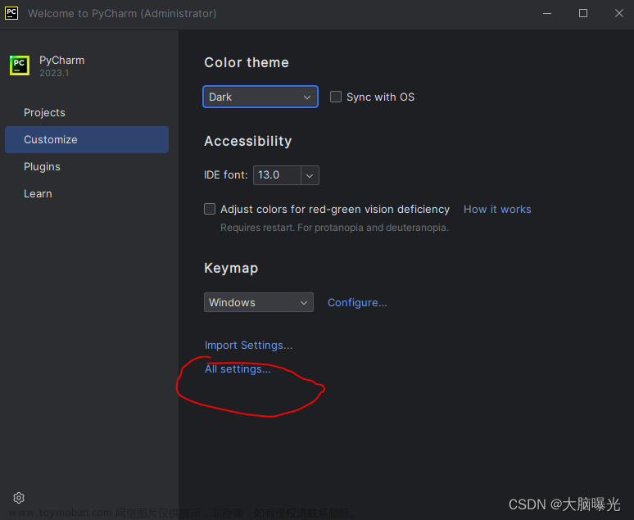
Task: Click the Accessibility heading
Action: [x=248, y=141]
